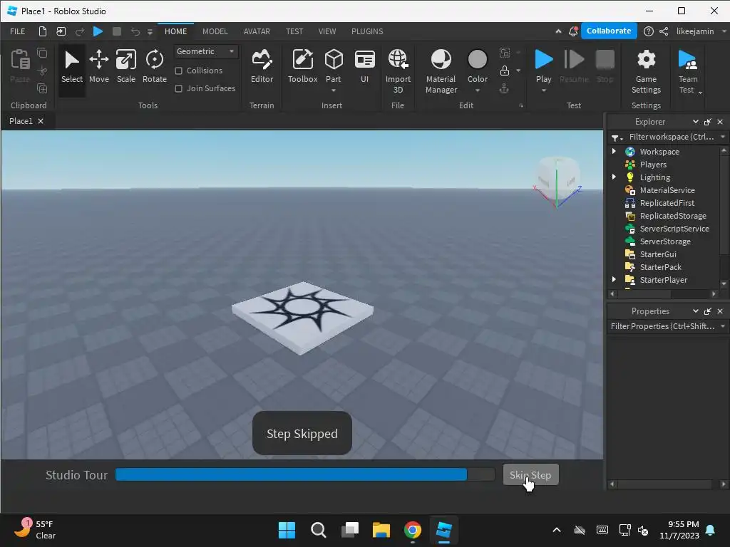730x547 pixels.
Task: Open the Play dropdown arrow
Action: (x=543, y=90)
